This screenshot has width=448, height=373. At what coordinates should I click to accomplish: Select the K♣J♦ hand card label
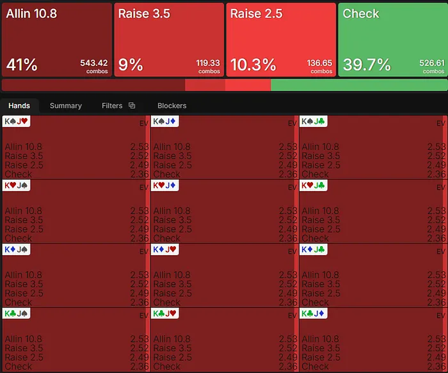[x=314, y=313]
